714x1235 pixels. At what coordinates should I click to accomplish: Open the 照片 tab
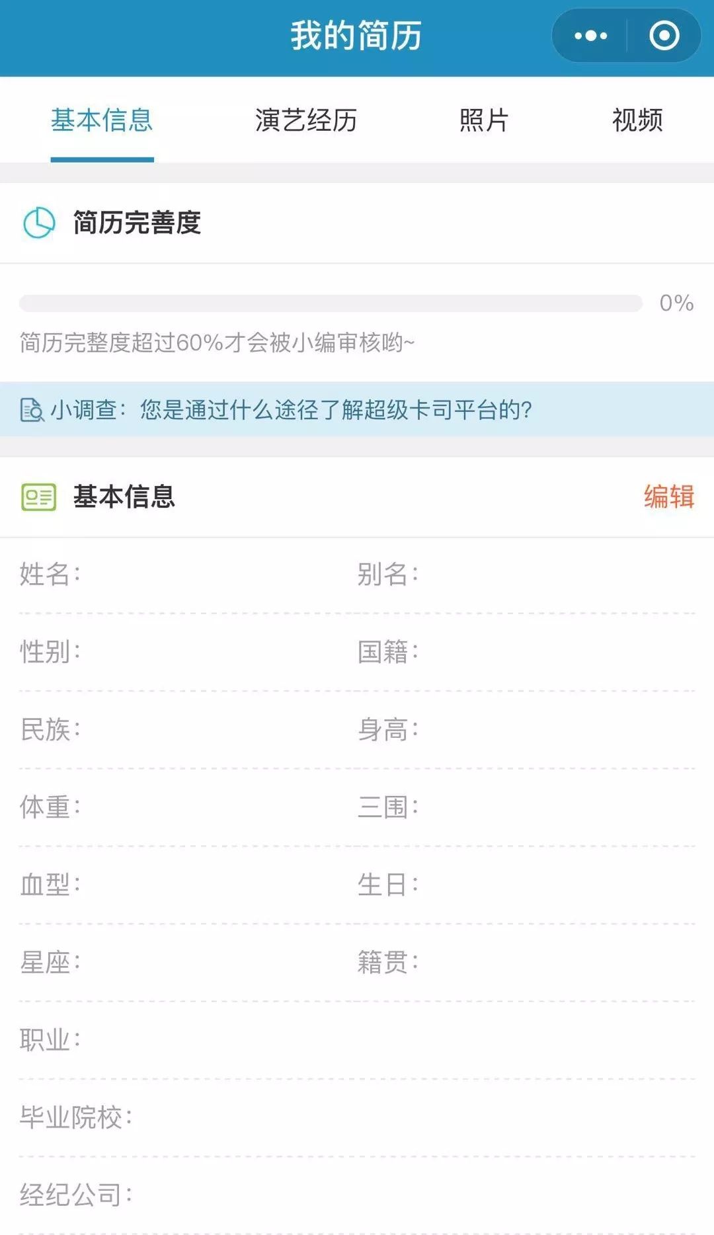484,120
